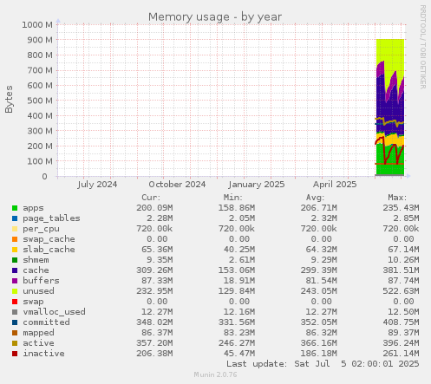Click the mapped brown legend swatch
431x384 pixels.
pos(15,333)
